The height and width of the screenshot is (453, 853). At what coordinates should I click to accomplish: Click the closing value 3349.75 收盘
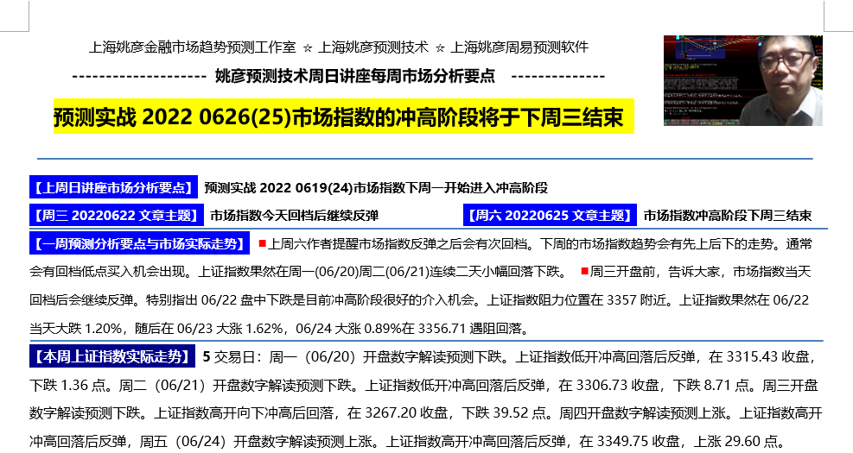638,442
